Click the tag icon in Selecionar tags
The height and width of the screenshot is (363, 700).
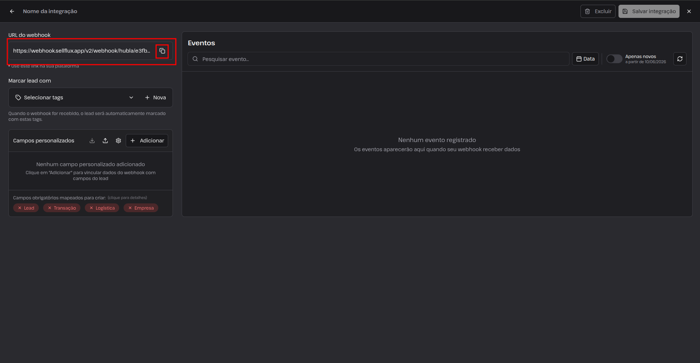[18, 98]
